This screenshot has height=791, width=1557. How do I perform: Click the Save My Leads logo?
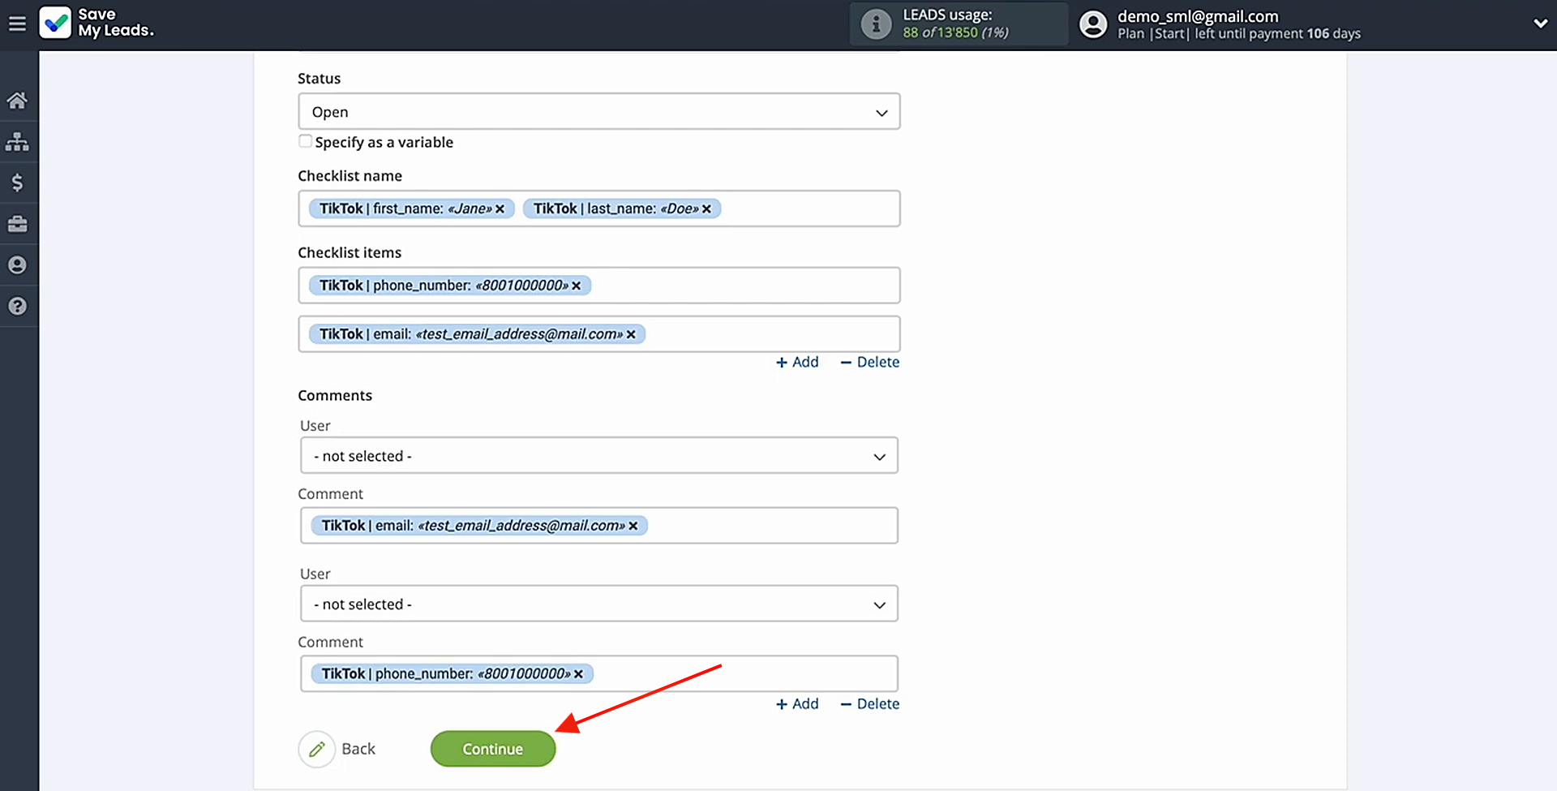tap(97, 23)
